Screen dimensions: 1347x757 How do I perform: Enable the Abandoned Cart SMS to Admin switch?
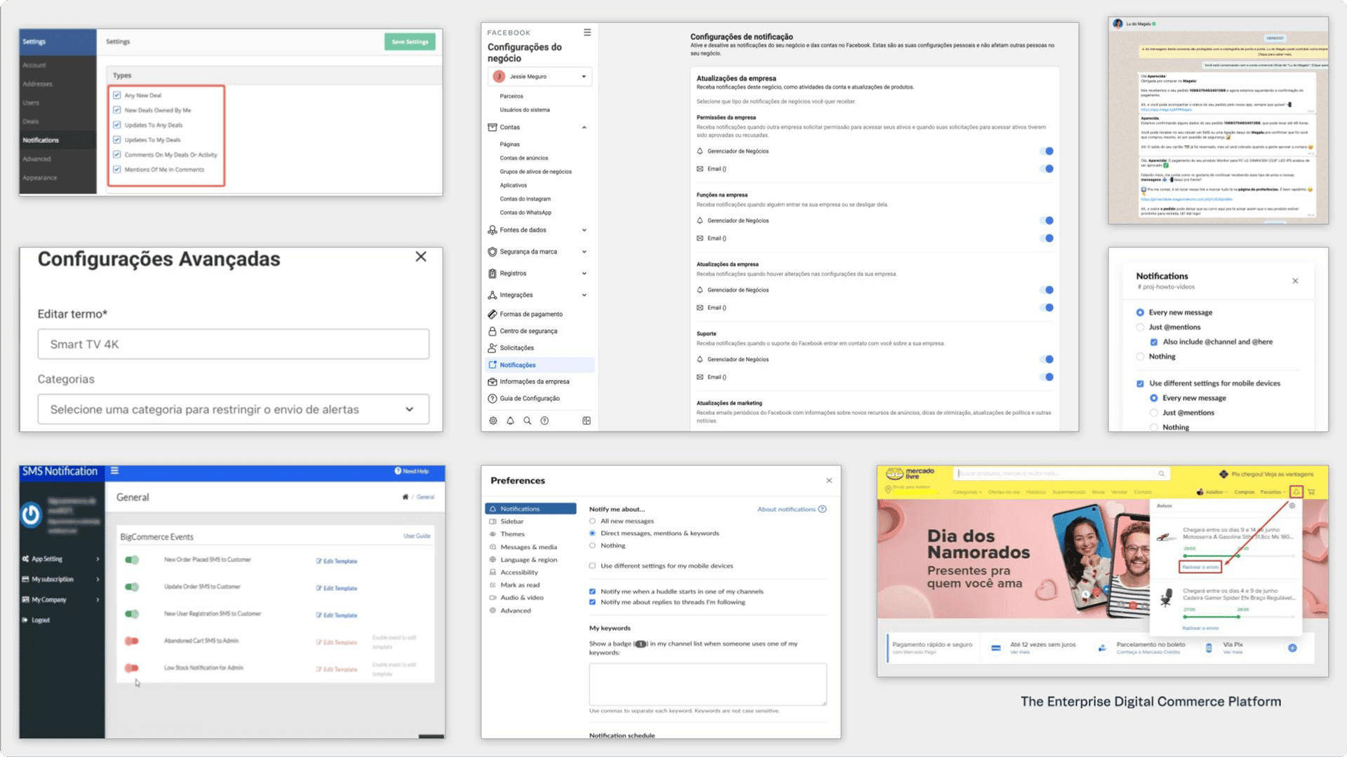point(132,641)
